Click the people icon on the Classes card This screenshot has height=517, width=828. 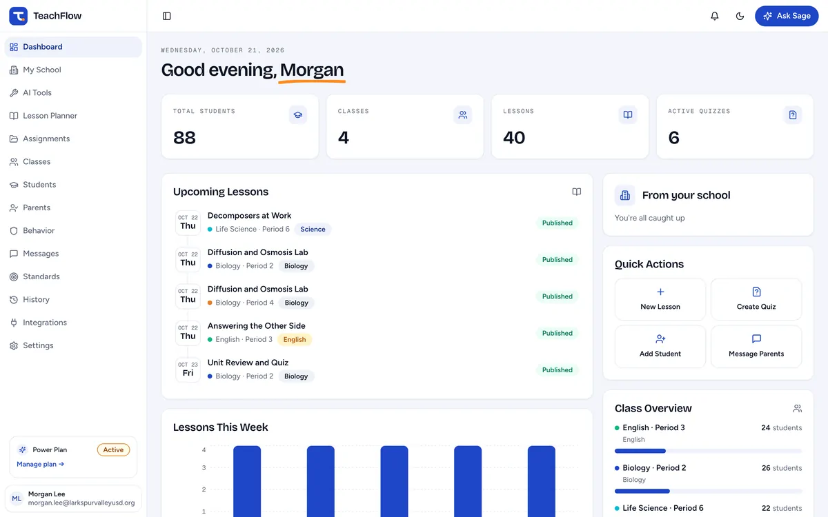[463, 115]
